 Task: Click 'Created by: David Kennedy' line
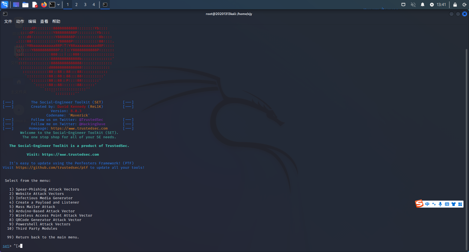(x=67, y=107)
